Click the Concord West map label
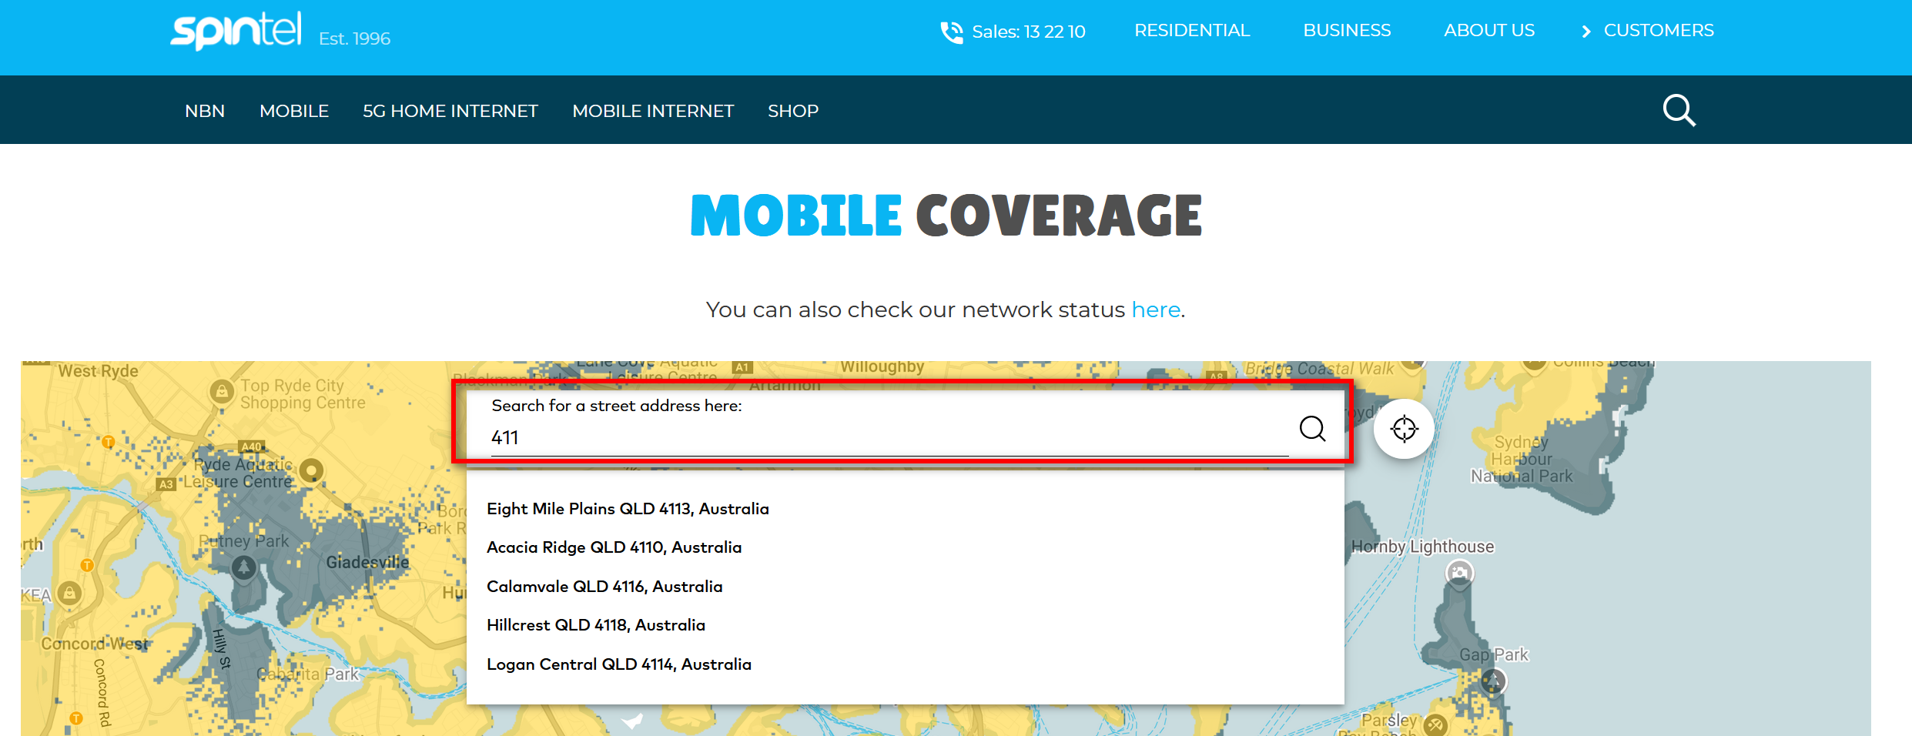Screen dimensions: 1912x736 (94, 644)
